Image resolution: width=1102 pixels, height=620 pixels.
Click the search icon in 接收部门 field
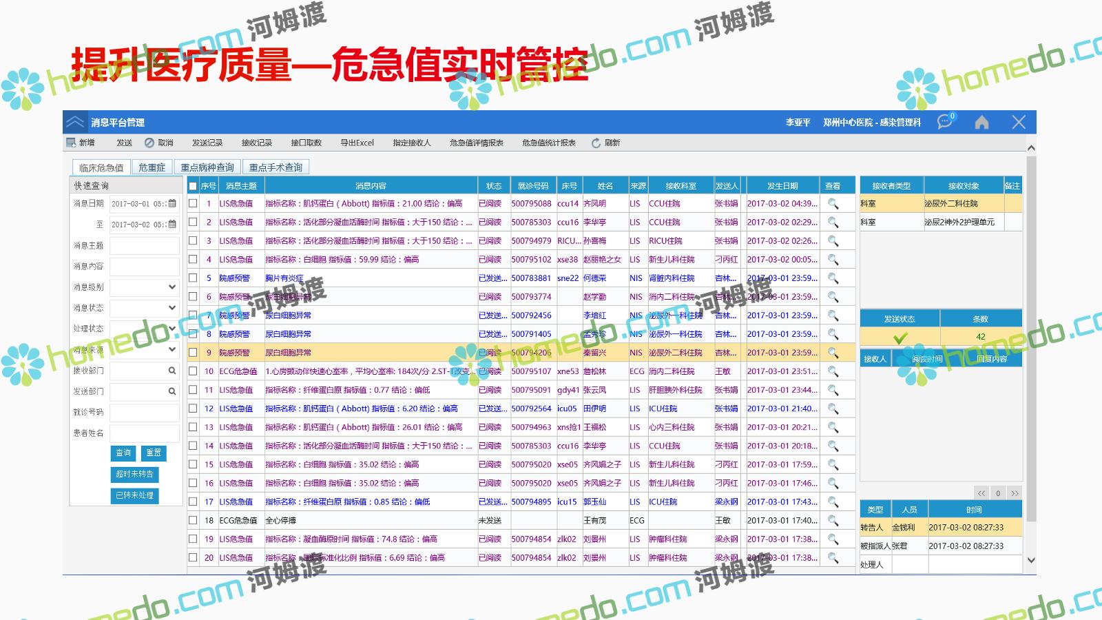coord(172,371)
